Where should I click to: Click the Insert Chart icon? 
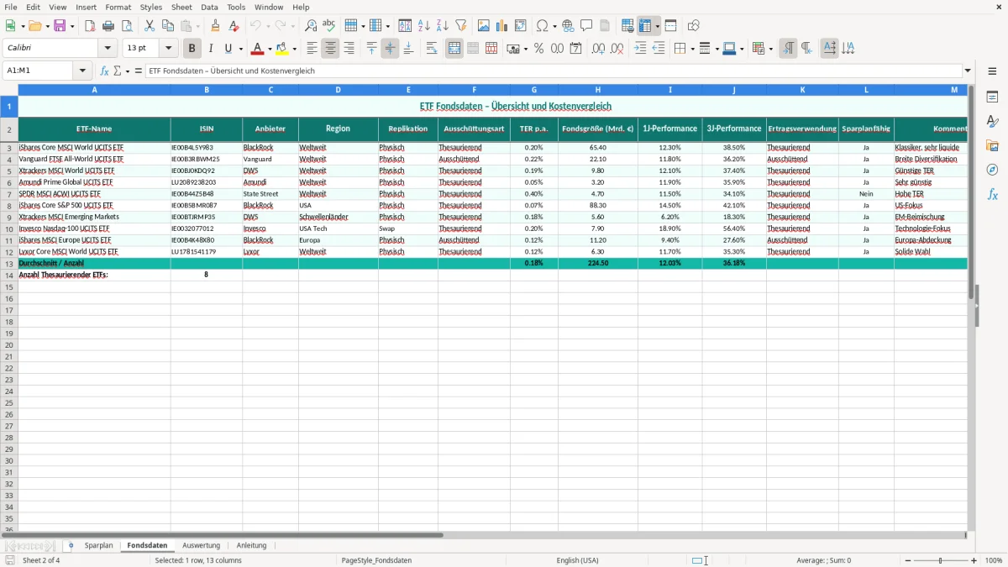tap(502, 26)
